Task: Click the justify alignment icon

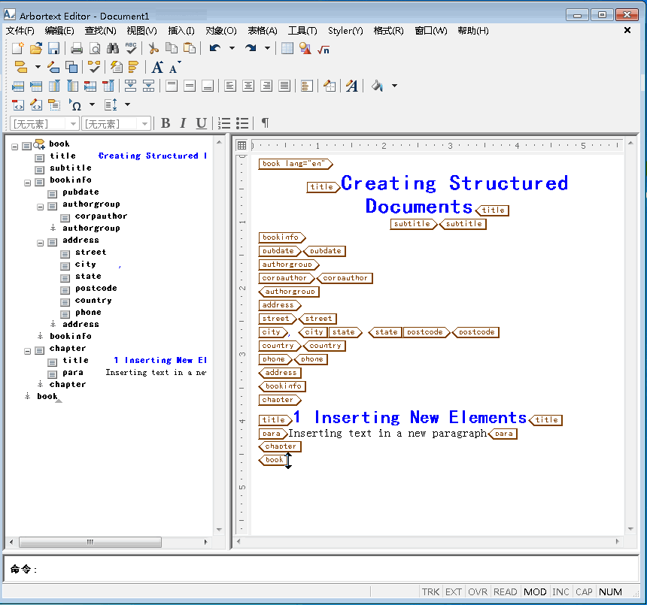Action: (x=284, y=86)
